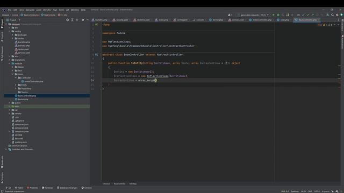
Task: Open the Refactor menu
Action: 47,10
